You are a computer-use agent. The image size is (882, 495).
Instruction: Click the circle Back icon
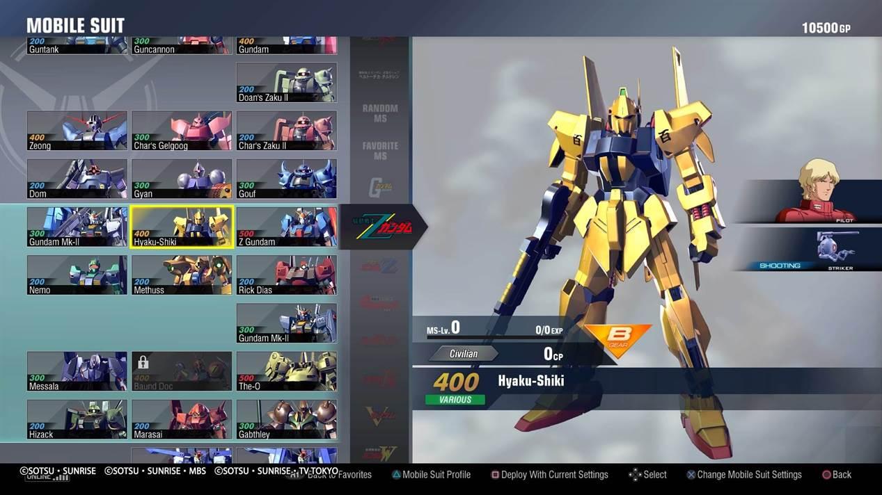pyautogui.click(x=826, y=475)
